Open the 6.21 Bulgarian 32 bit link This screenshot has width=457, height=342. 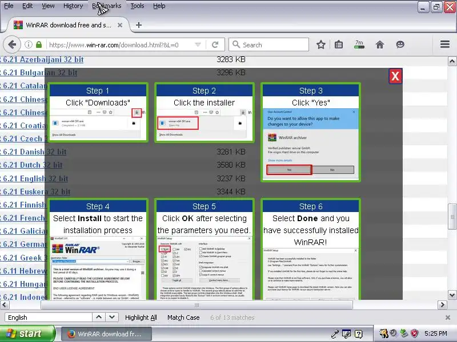tap(38, 73)
